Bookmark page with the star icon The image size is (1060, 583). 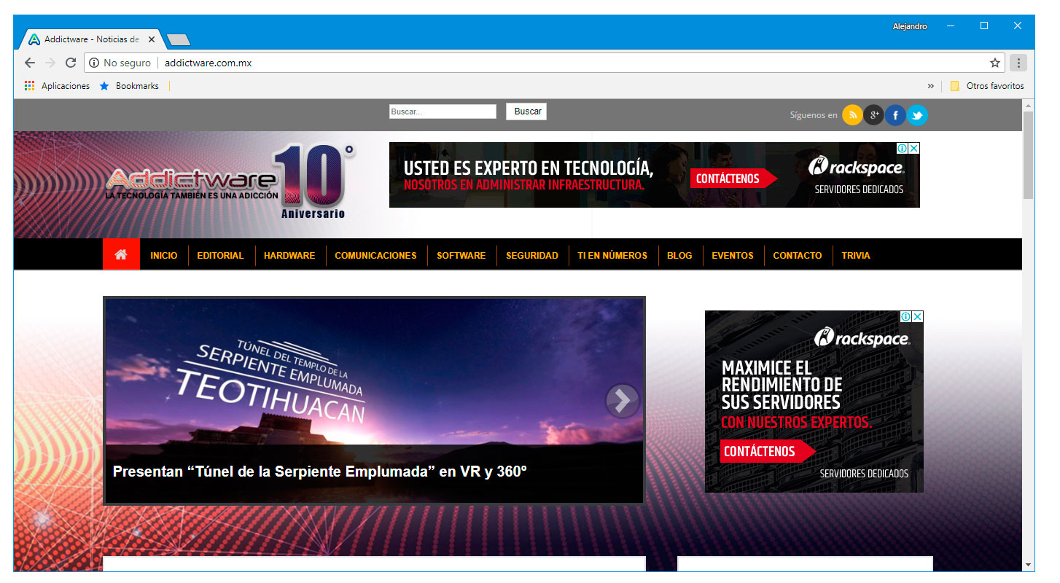(x=994, y=63)
